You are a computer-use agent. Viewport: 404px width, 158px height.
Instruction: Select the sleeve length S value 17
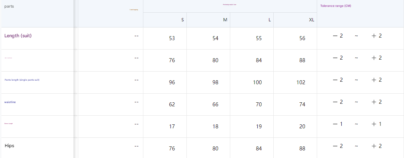172,127
